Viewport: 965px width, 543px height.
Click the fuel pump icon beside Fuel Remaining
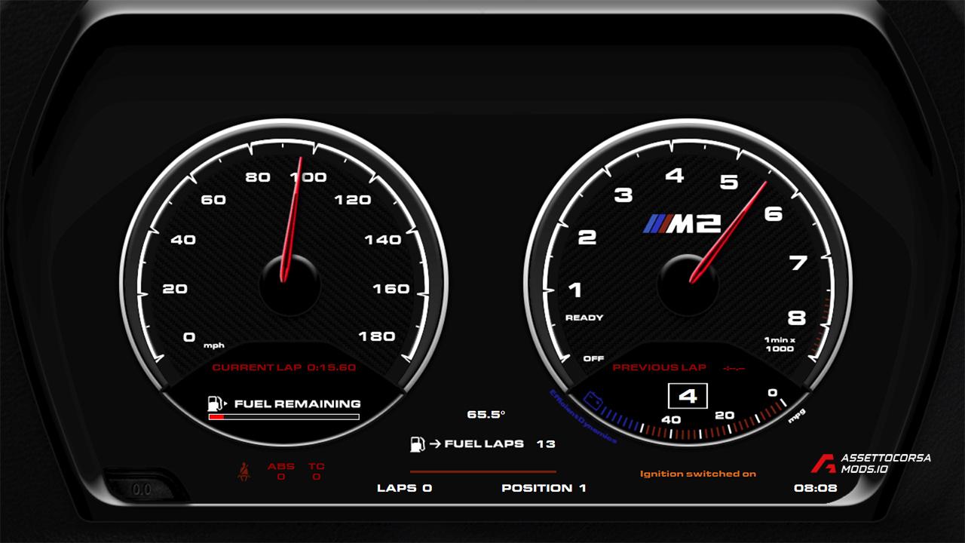(x=216, y=403)
